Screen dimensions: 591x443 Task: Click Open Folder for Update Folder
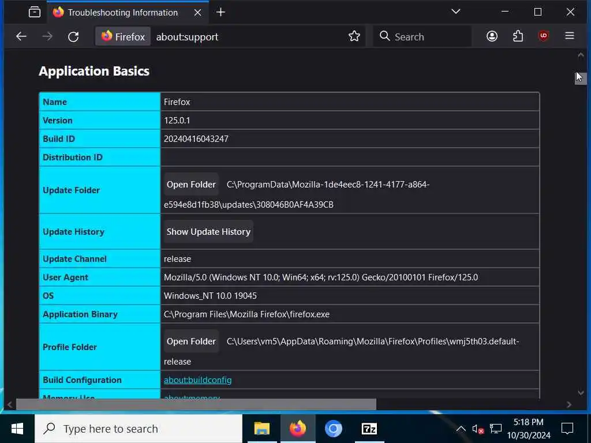pos(191,185)
